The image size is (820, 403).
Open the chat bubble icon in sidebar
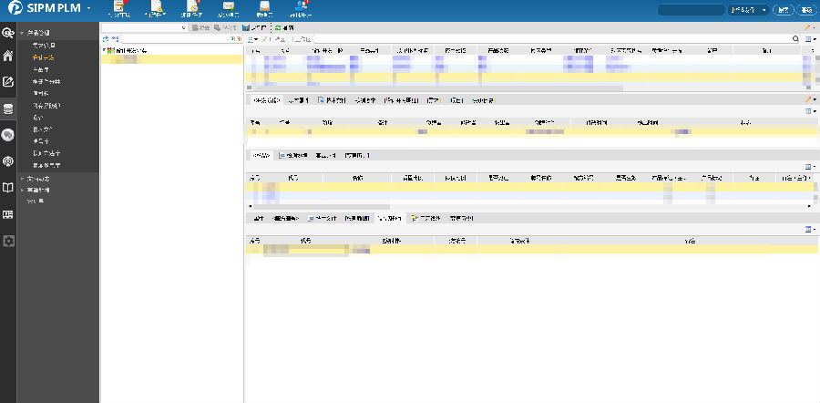(x=8, y=135)
